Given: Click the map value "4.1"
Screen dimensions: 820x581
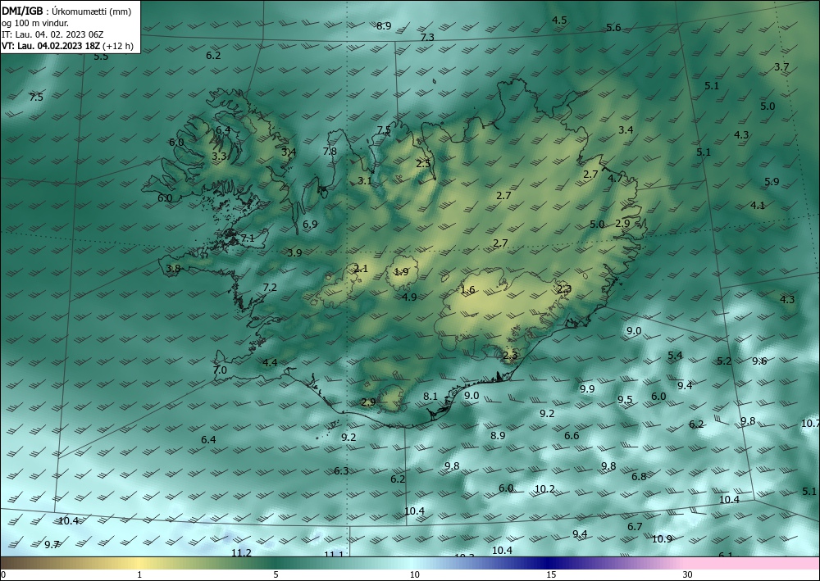Looking at the screenshot, I should click(x=758, y=206).
